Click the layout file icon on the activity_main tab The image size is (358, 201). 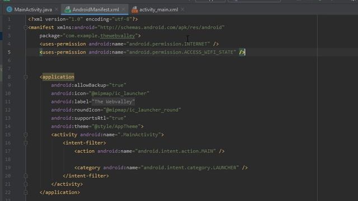[135, 9]
